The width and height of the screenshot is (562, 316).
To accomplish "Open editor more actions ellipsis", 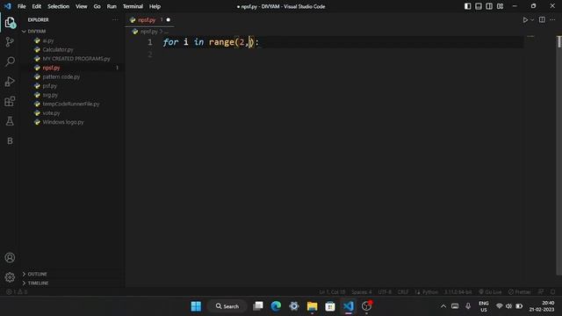I will 552,20.
